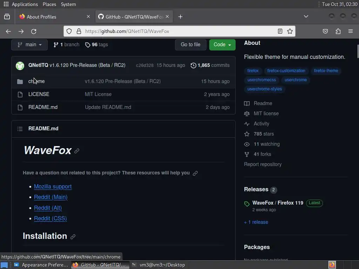
Task: Click the anchor link icon beside WaveFox heading
Action: click(x=77, y=151)
